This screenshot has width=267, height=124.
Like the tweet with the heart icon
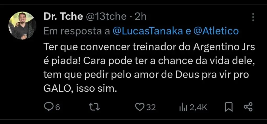(140, 107)
